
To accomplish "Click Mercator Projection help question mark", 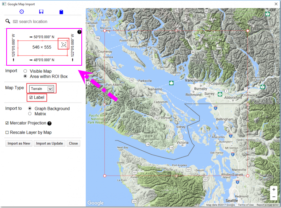I will (50, 123).
